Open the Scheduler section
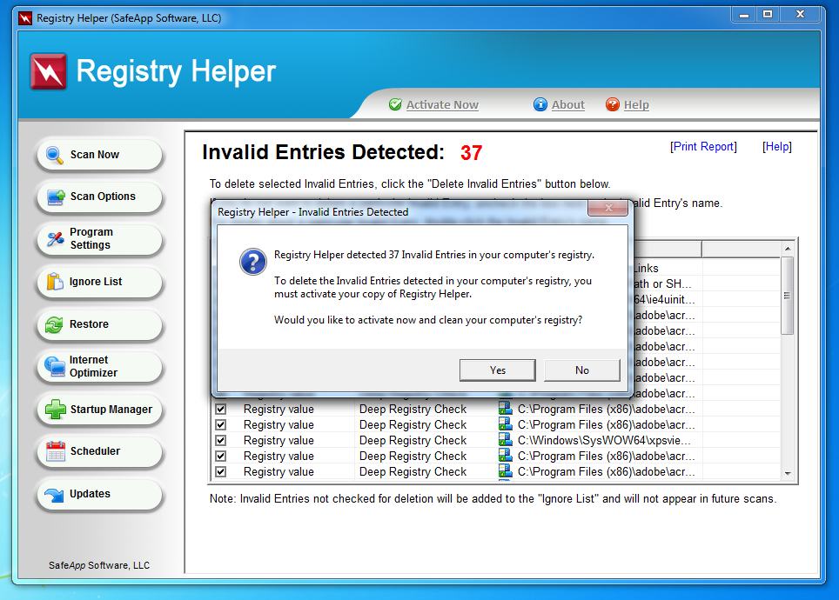Image resolution: width=839 pixels, height=600 pixels. click(99, 451)
